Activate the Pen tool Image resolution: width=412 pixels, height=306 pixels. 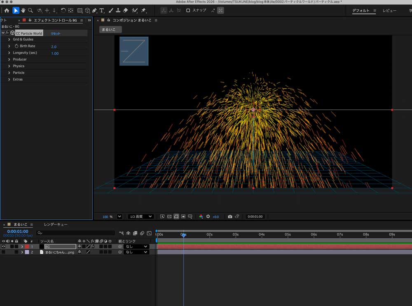coord(94,10)
